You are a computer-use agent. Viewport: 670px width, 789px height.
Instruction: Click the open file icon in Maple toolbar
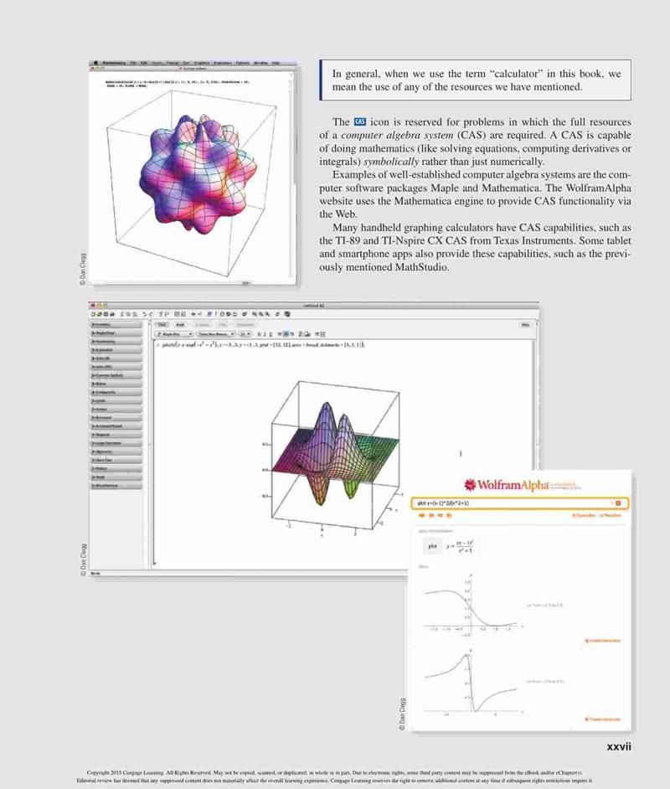100,314
